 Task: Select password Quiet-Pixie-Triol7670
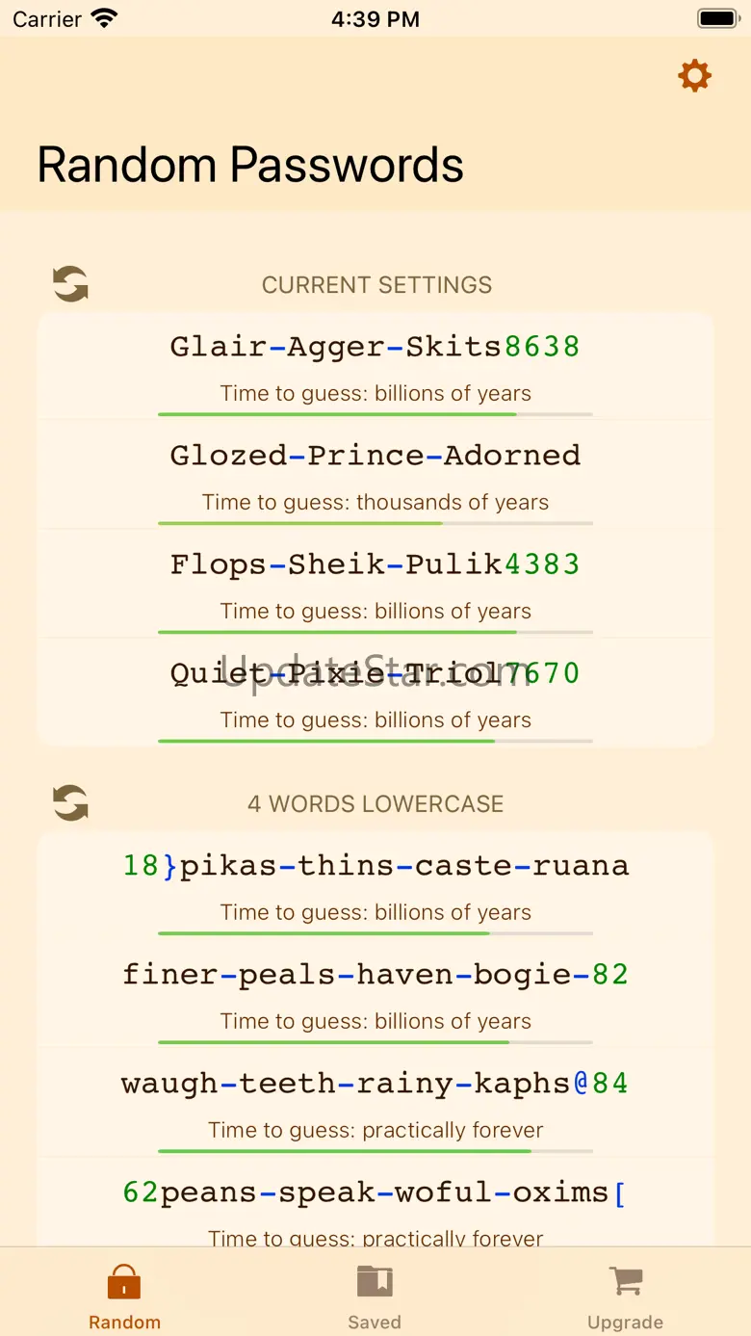pyautogui.click(x=375, y=672)
